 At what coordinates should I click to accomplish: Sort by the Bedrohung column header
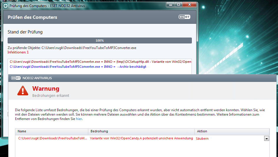[99, 131]
